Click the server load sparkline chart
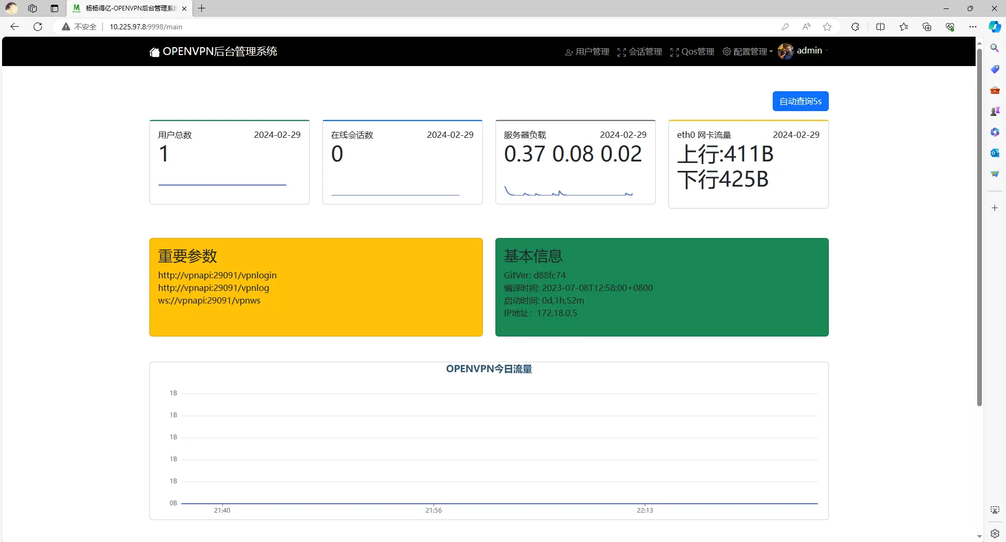The height and width of the screenshot is (542, 1006). (x=569, y=191)
